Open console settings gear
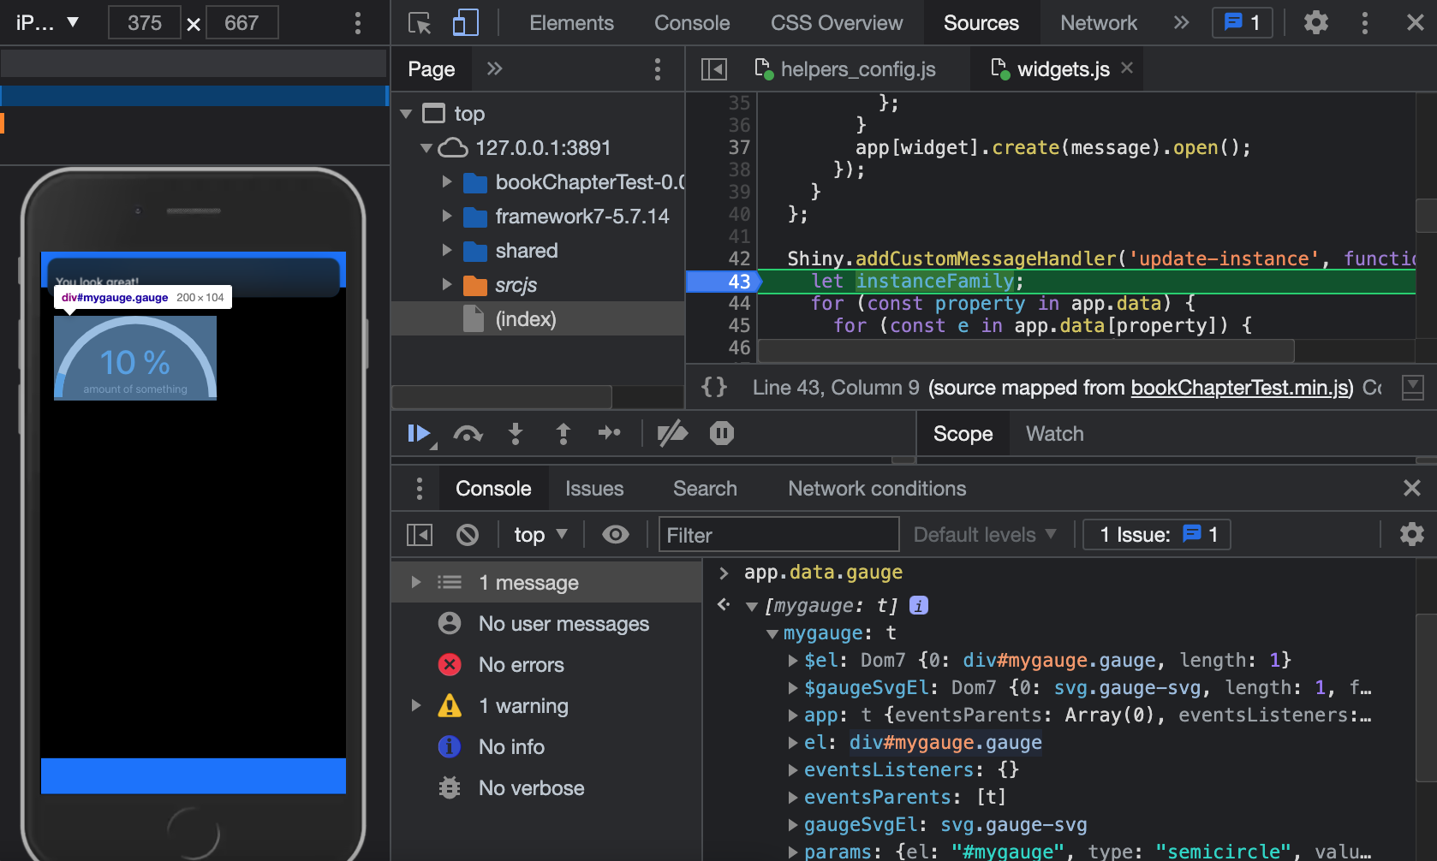This screenshot has height=861, width=1437. pyautogui.click(x=1412, y=535)
